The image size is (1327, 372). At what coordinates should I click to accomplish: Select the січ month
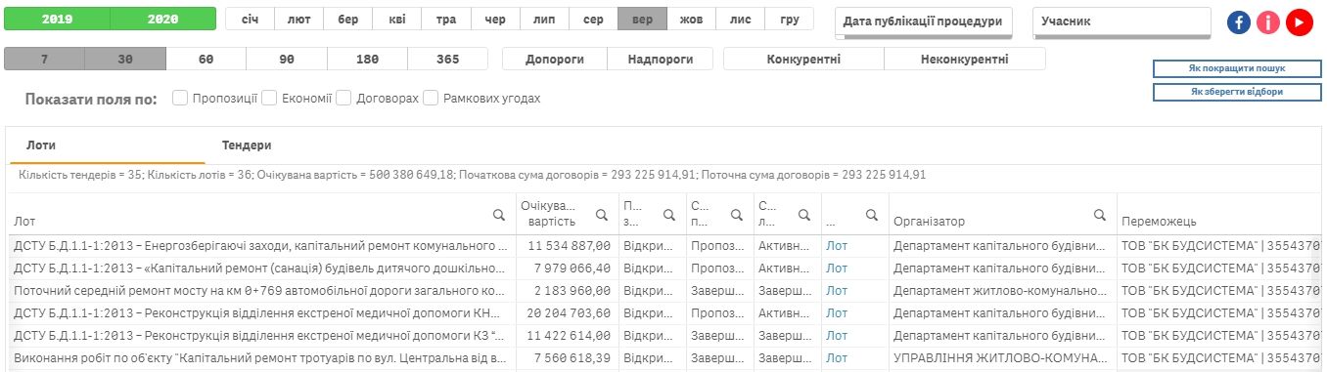tap(251, 19)
